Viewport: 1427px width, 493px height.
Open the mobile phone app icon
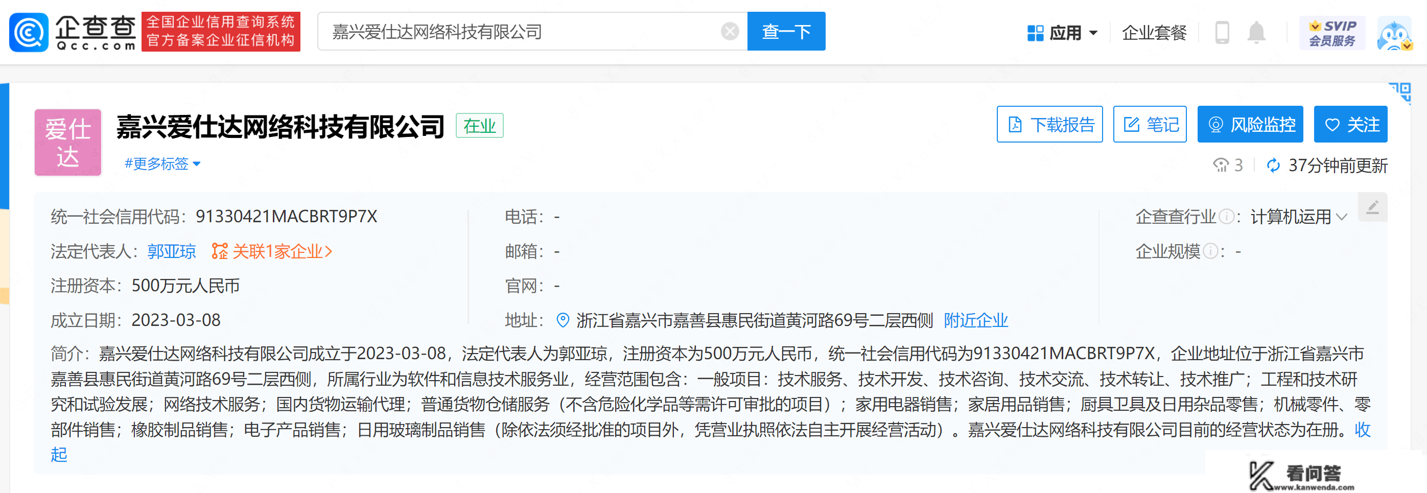point(1222,32)
